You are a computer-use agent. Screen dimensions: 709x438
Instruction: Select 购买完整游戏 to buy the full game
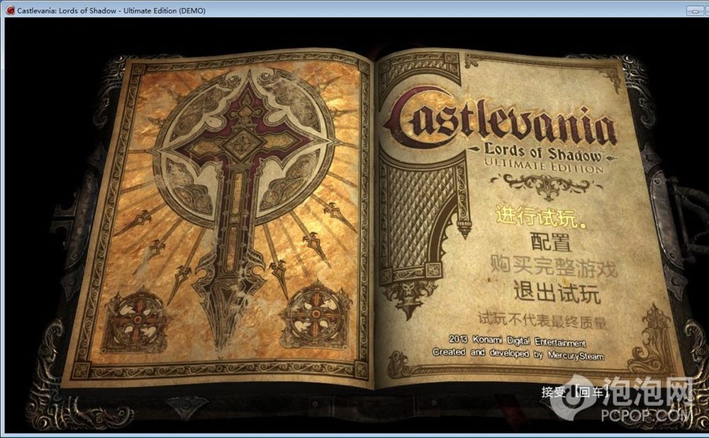(x=554, y=266)
